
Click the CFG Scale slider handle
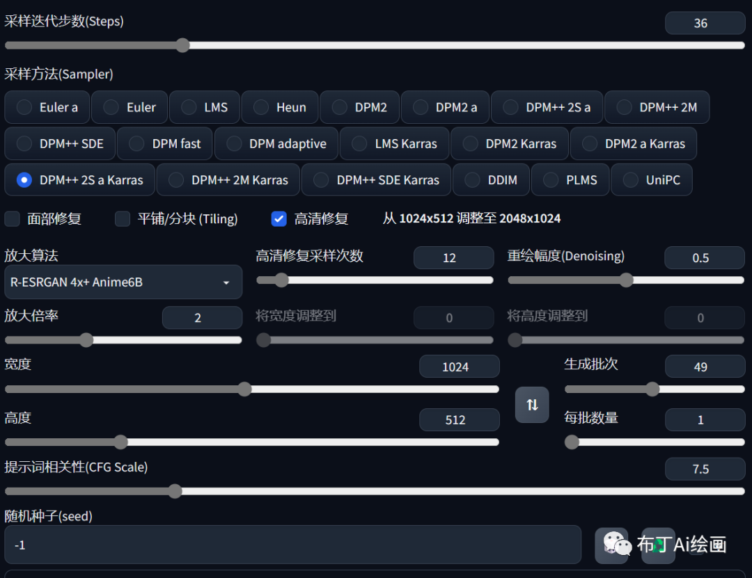click(x=175, y=491)
